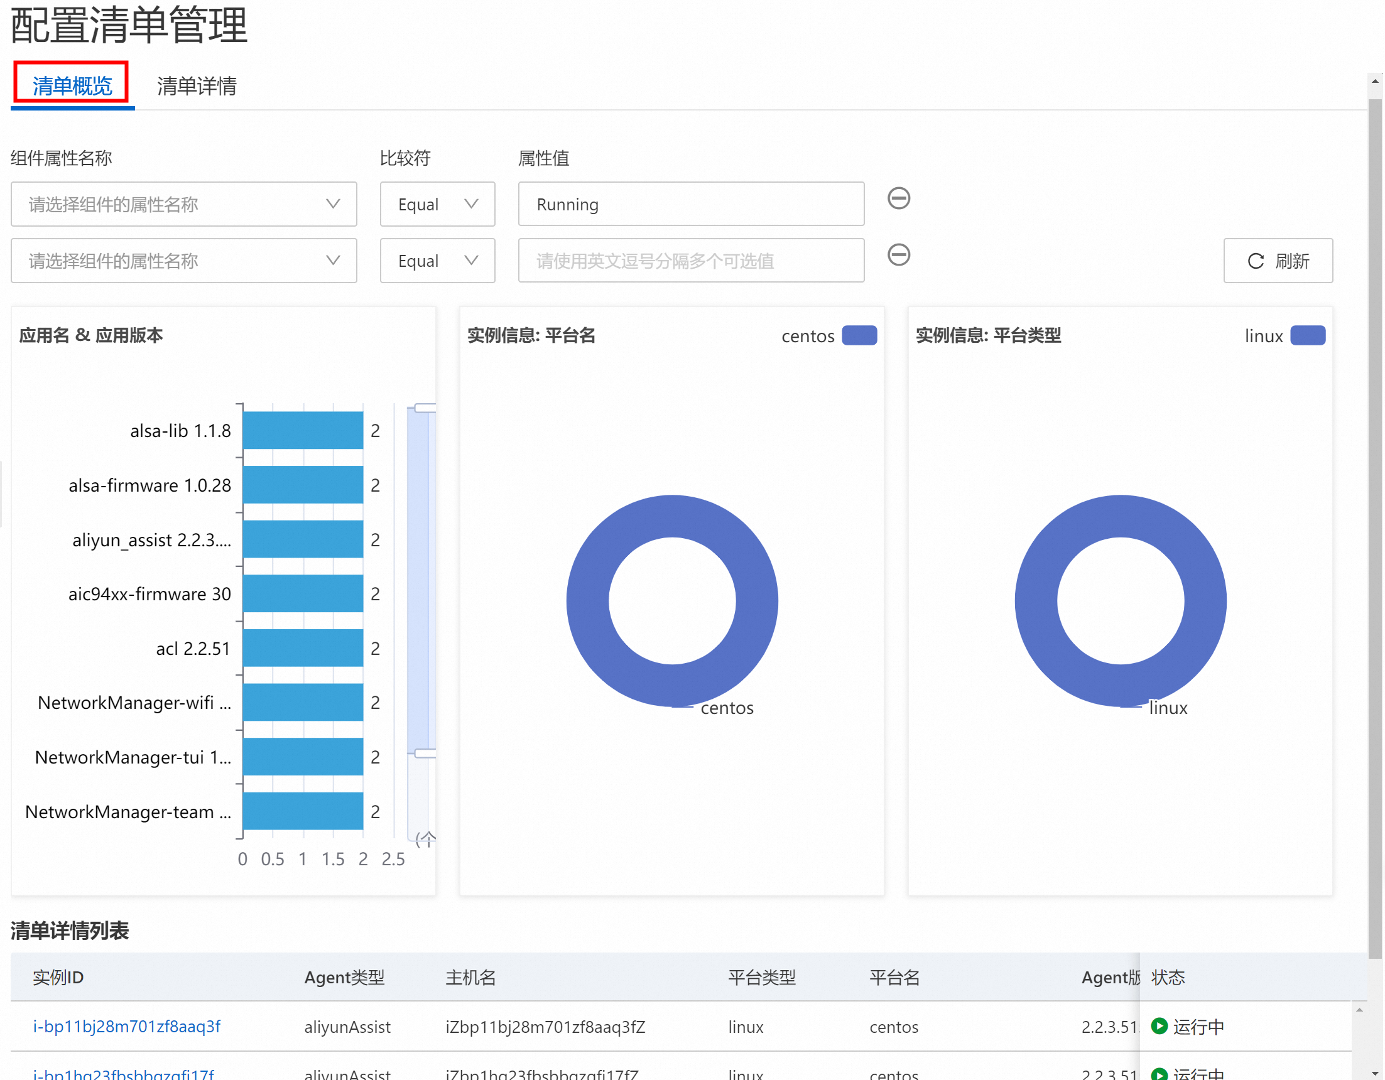This screenshot has width=1385, height=1080.
Task: Switch to 清单详情 tab
Action: pyautogui.click(x=197, y=85)
